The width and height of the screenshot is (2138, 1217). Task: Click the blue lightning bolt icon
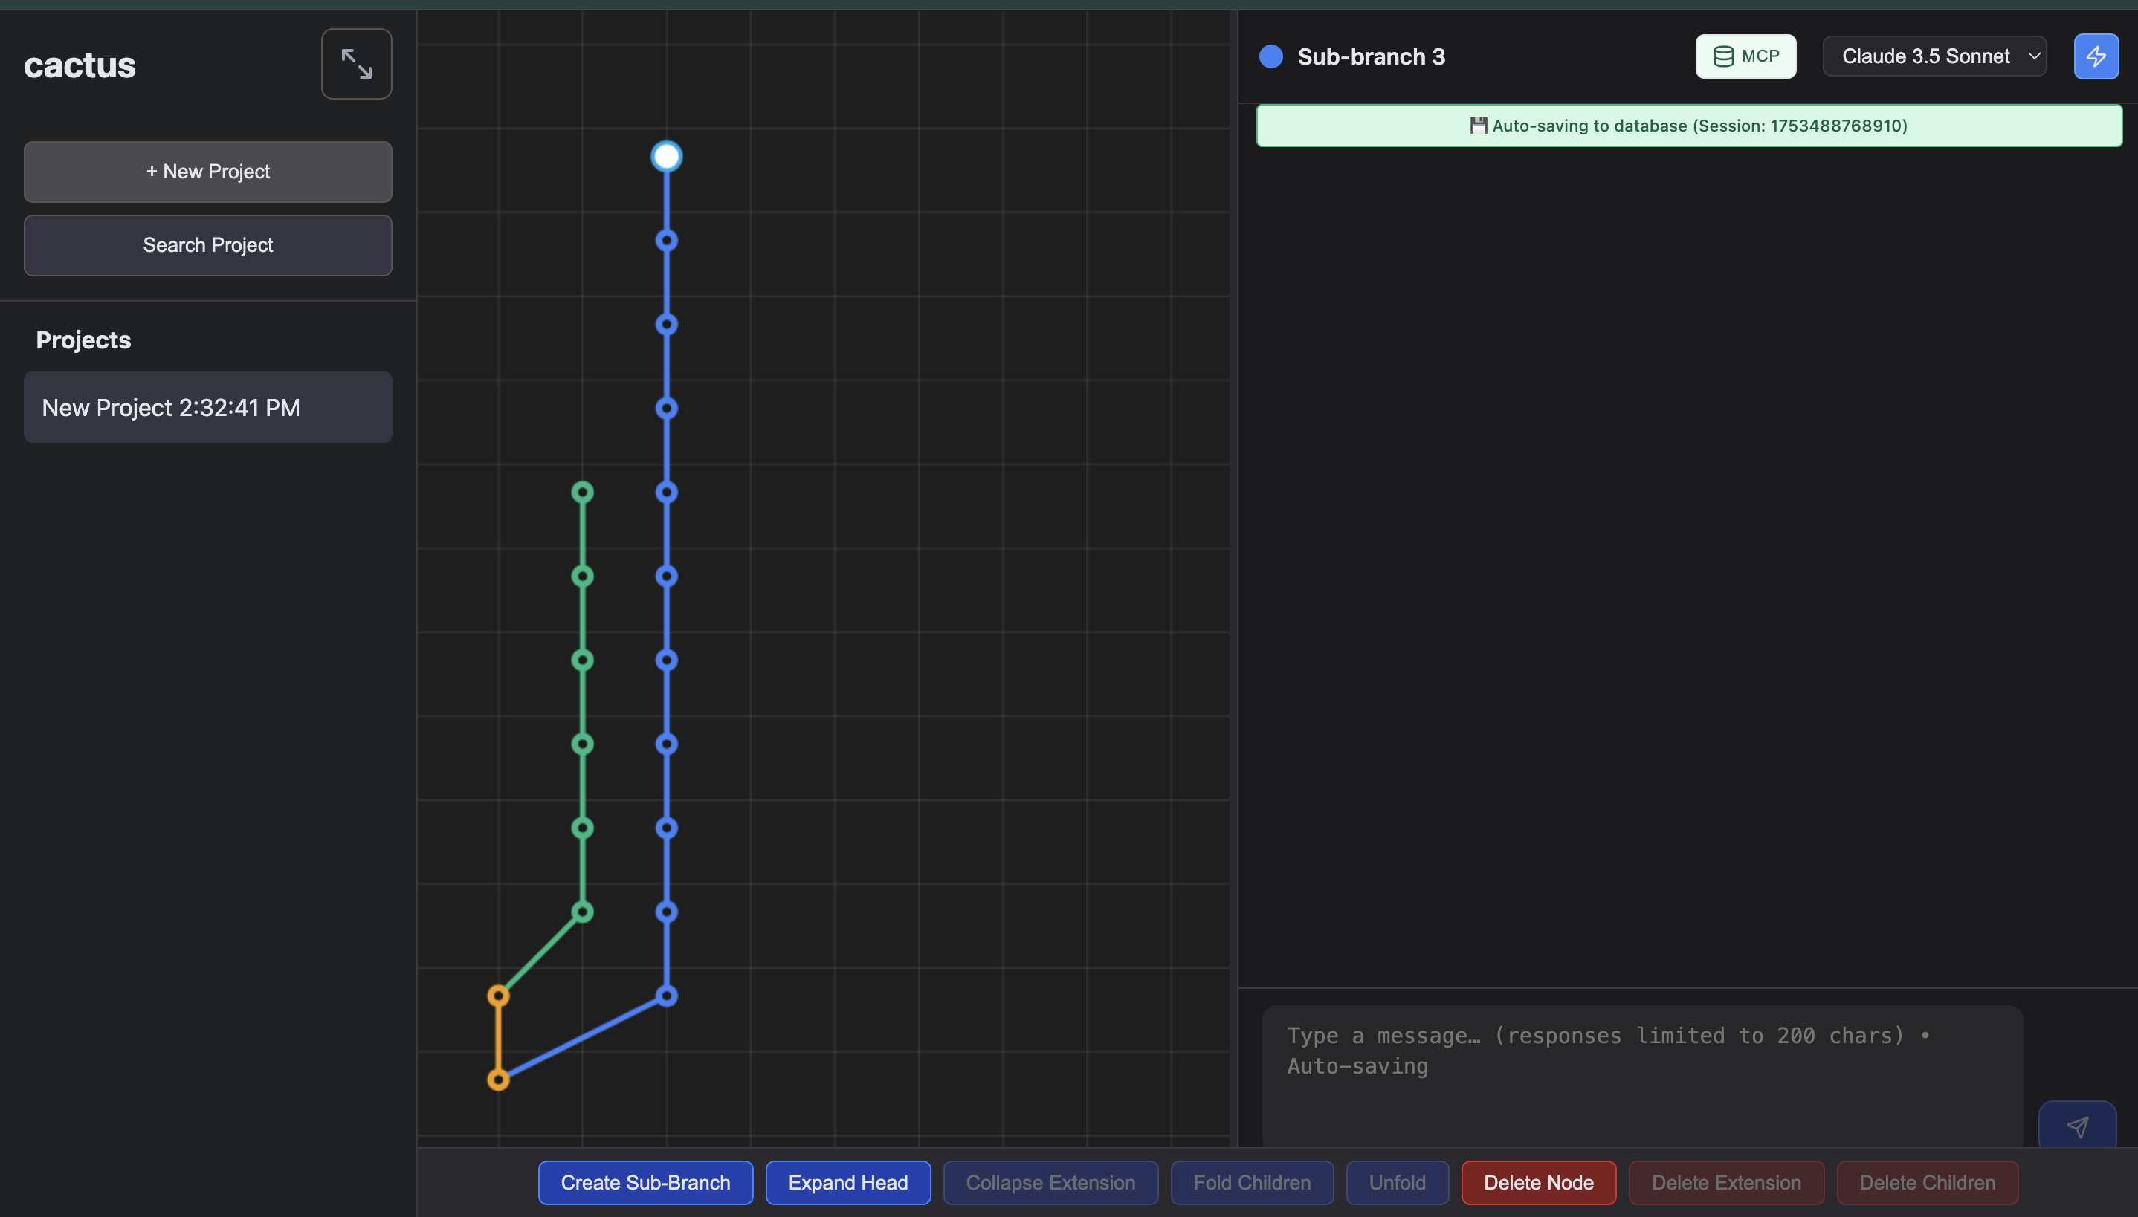pyautogui.click(x=2096, y=56)
